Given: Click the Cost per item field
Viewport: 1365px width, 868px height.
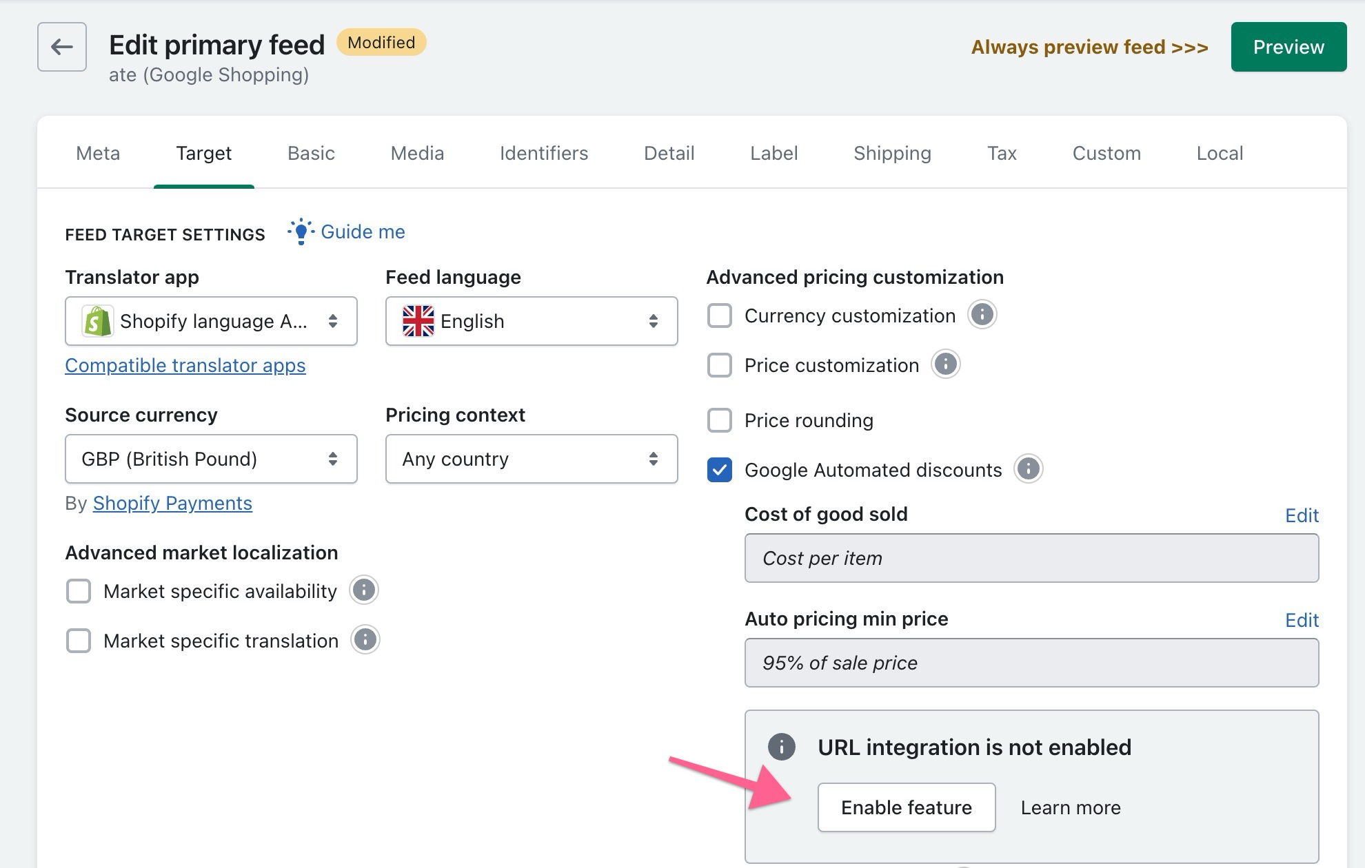Looking at the screenshot, I should (x=1031, y=558).
